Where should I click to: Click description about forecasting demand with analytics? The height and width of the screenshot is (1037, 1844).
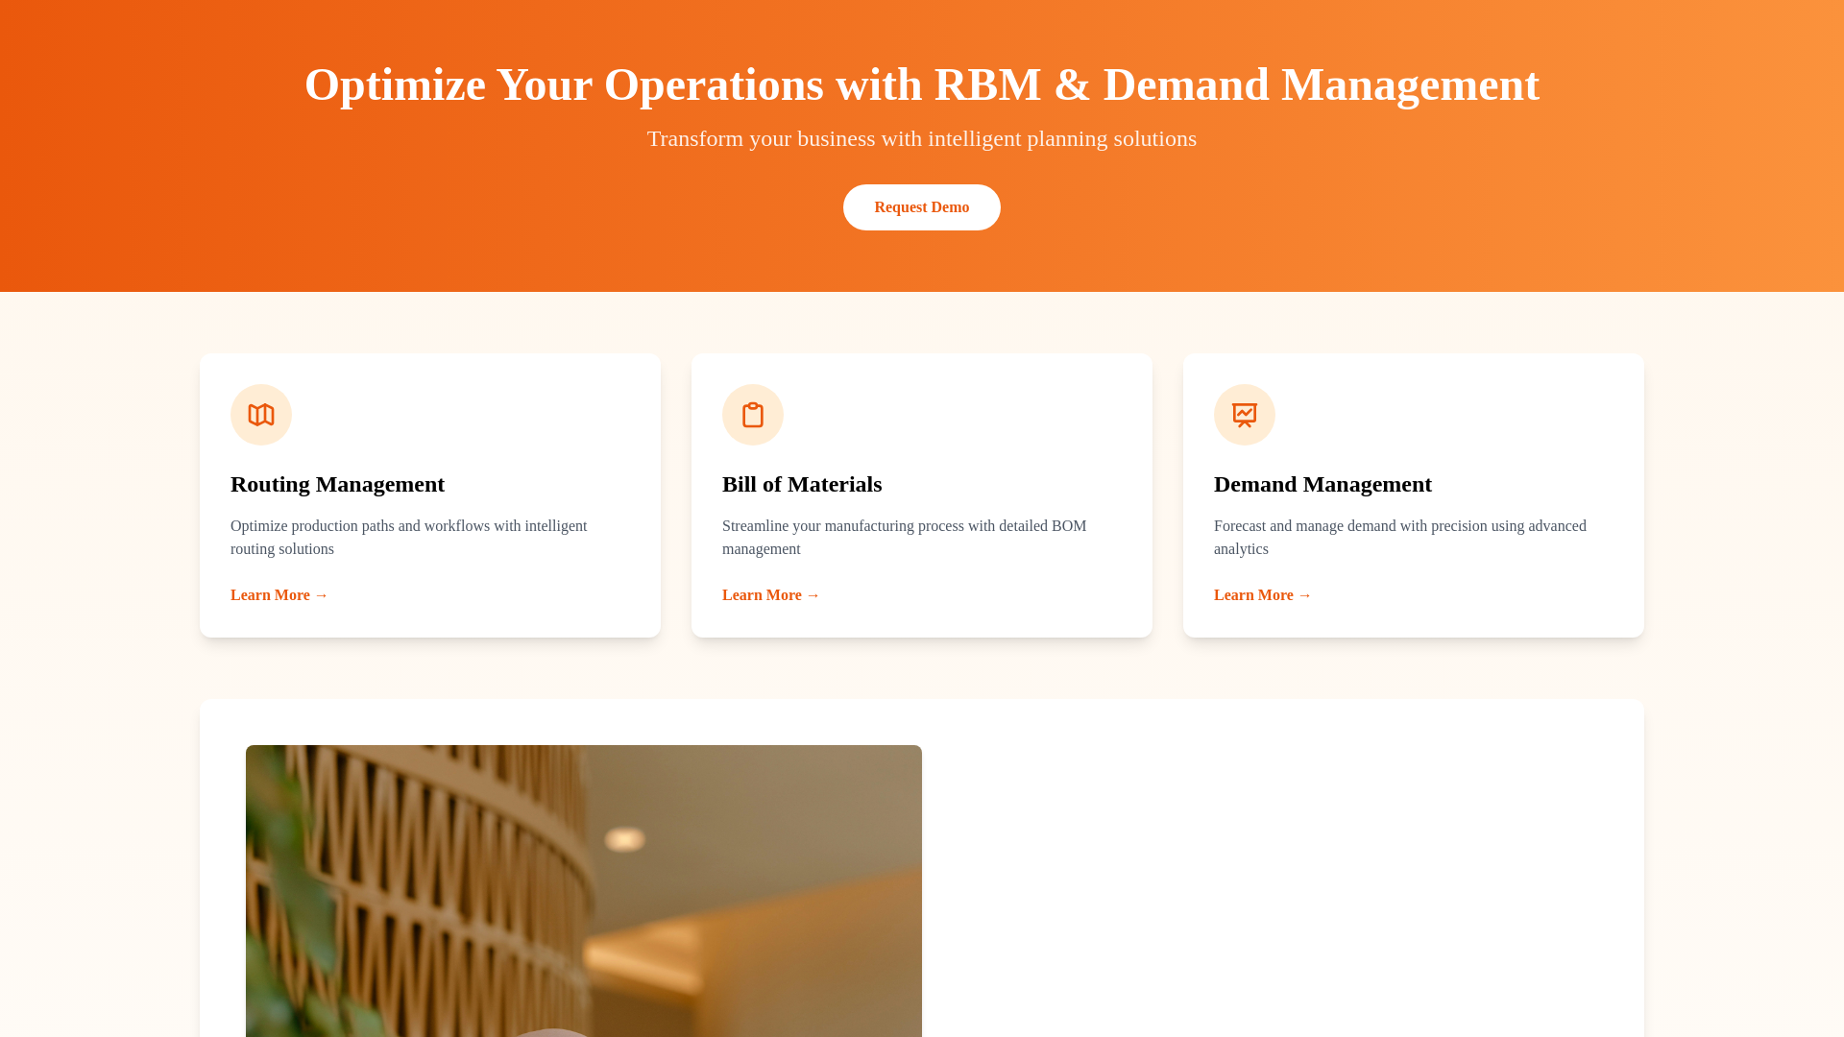coord(1400,538)
